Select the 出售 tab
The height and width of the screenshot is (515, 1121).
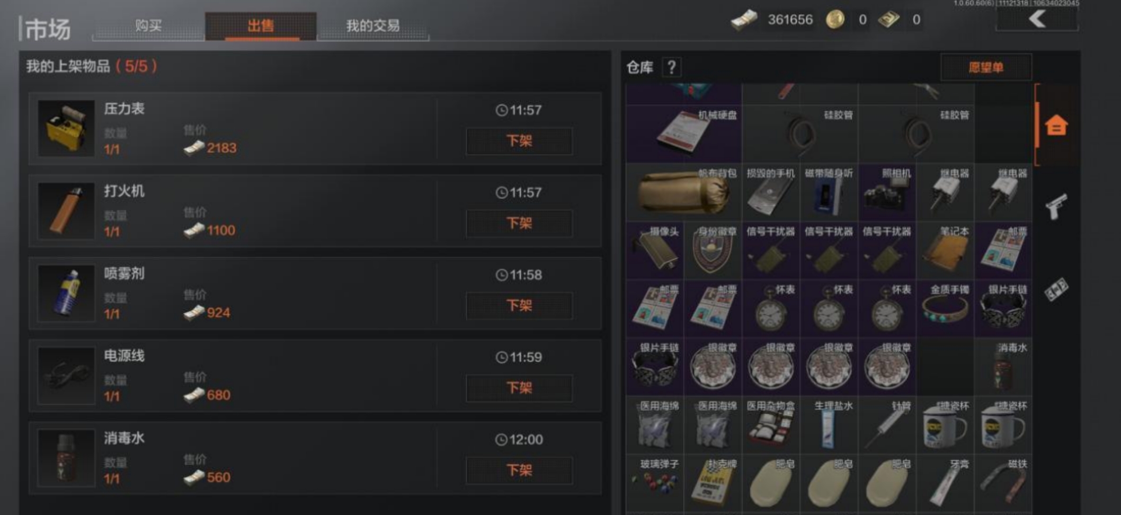[x=261, y=25]
